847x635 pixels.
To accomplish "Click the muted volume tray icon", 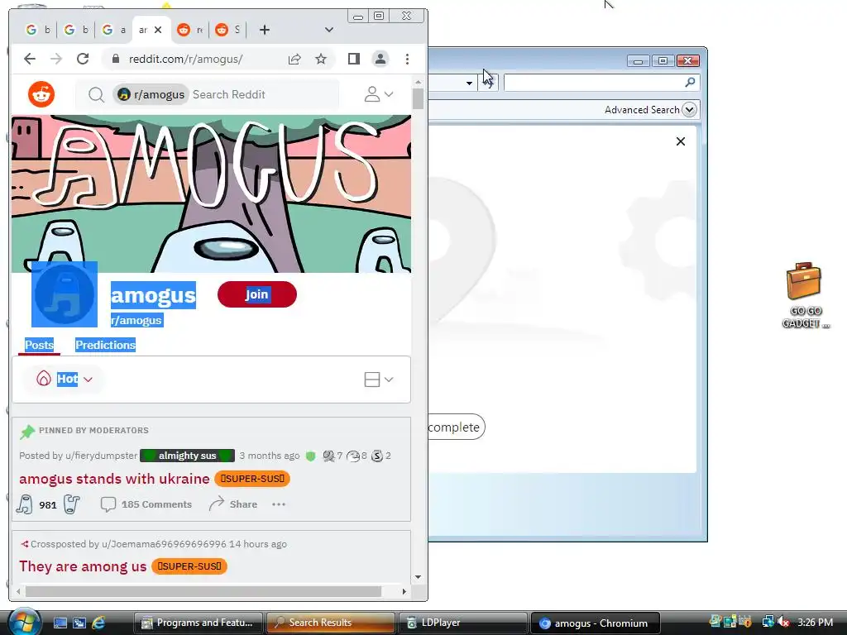I will point(783,622).
